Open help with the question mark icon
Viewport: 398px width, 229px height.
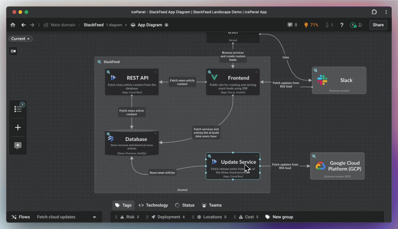pyautogui.click(x=342, y=25)
